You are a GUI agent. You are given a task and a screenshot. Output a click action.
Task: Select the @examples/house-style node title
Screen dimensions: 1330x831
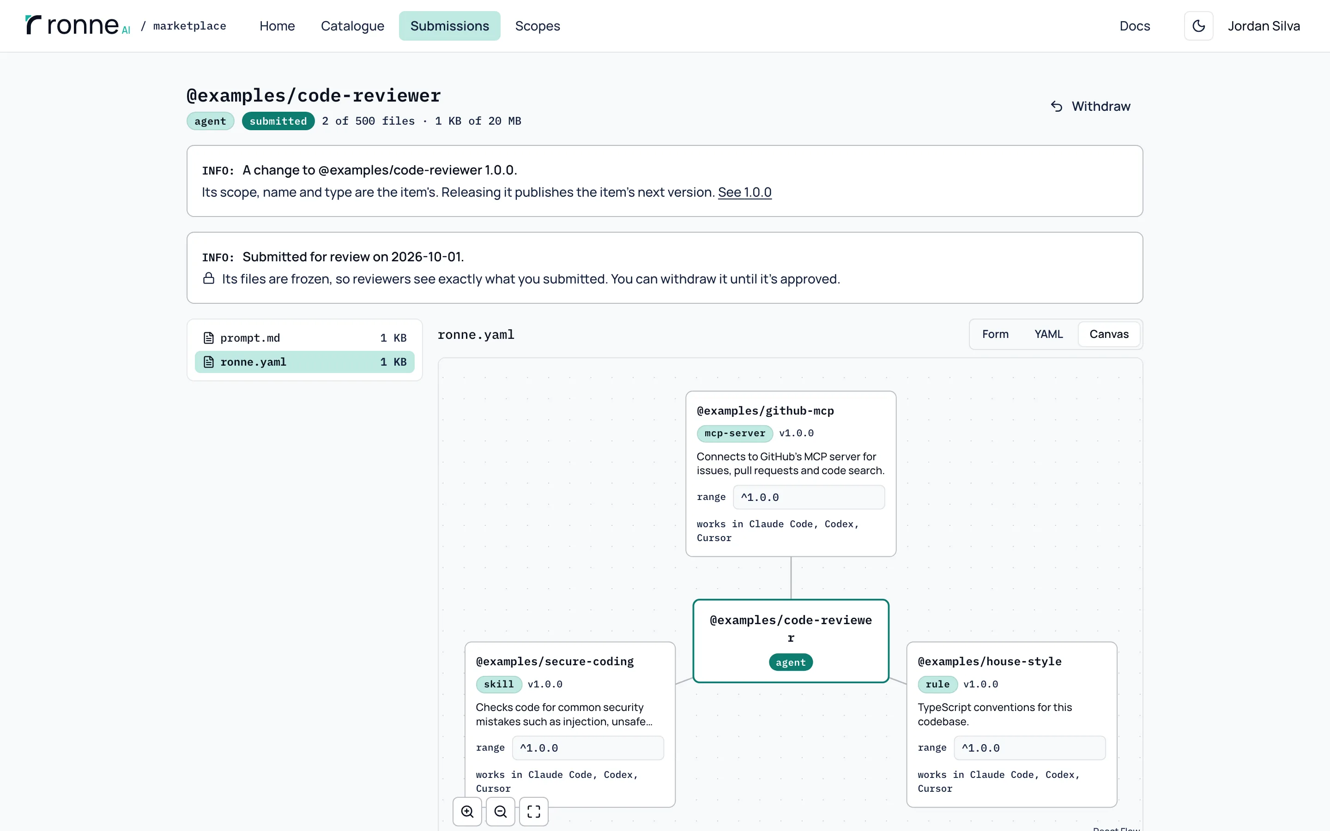[x=989, y=661]
